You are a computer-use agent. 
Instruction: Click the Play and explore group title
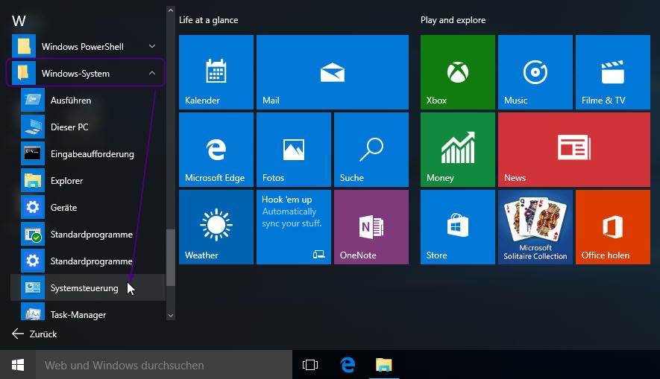(453, 20)
